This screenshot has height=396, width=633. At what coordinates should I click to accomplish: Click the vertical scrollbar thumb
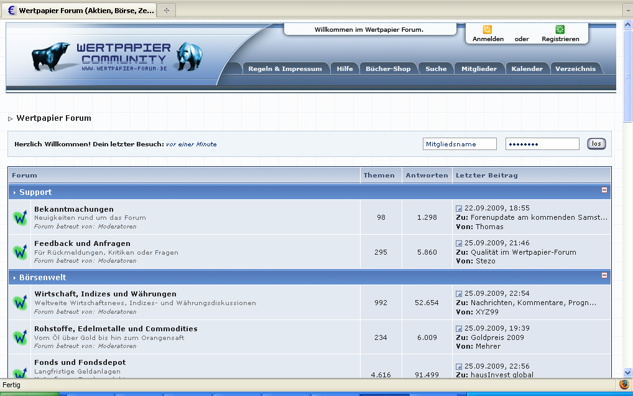pyautogui.click(x=627, y=75)
